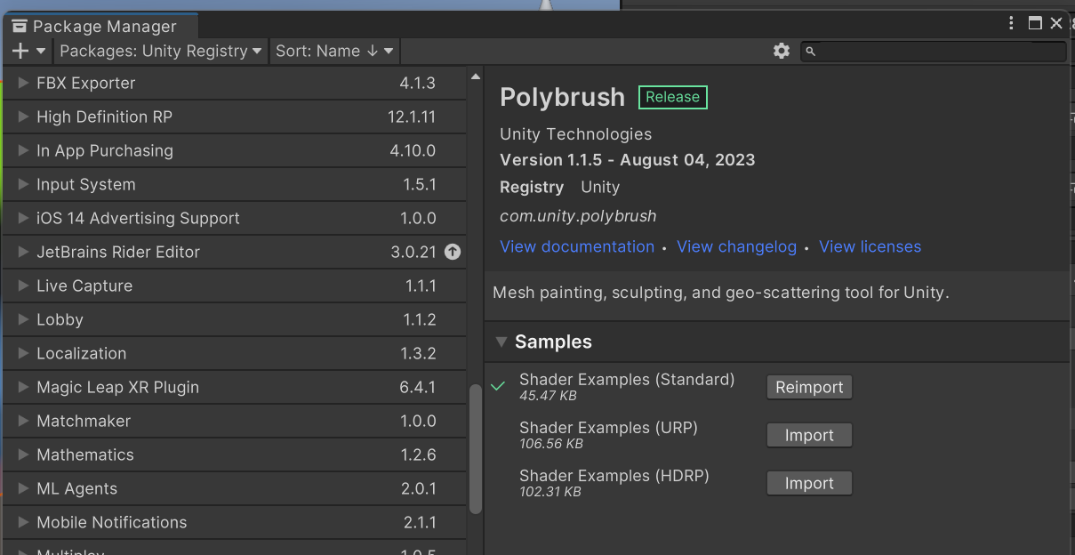This screenshot has width=1075, height=555.
Task: Expand the FBX Exporter package arrow
Action: [x=23, y=83]
